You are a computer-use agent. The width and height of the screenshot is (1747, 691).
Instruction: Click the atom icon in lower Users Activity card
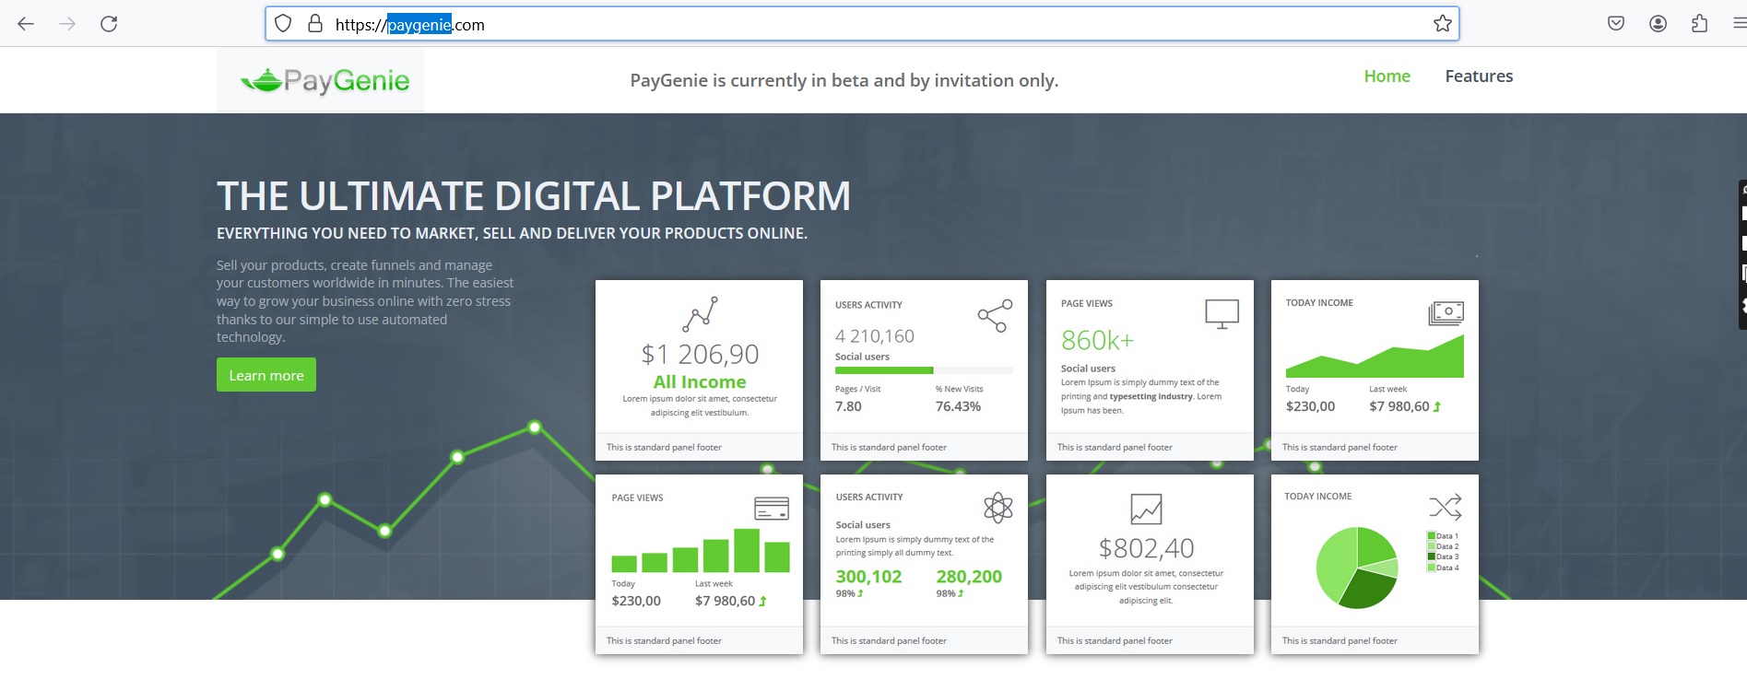(x=998, y=507)
